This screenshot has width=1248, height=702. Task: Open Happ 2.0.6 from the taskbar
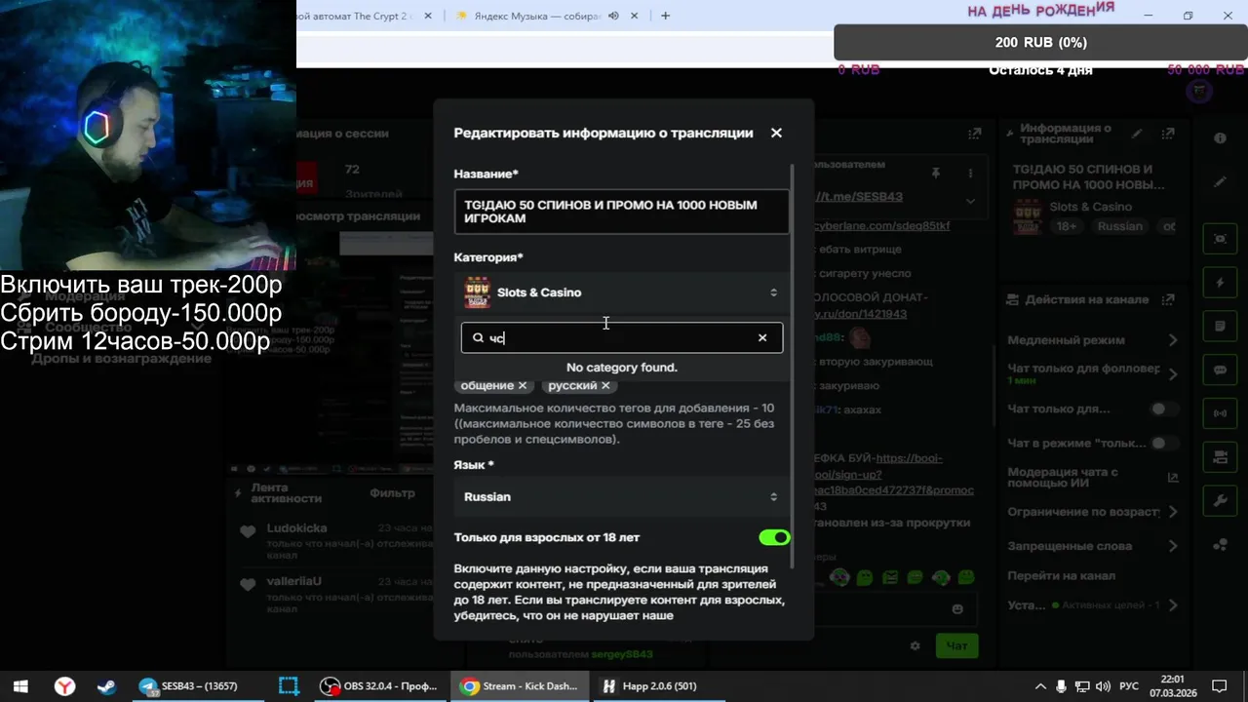pos(659,686)
